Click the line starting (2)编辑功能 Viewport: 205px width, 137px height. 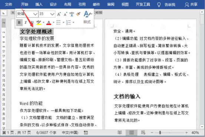click(x=151, y=39)
